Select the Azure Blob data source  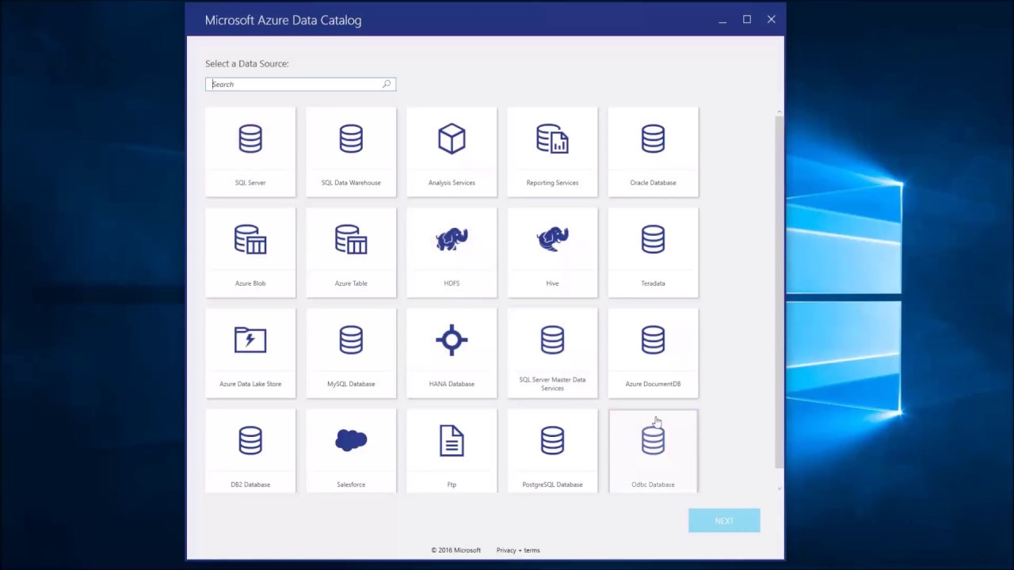click(x=250, y=252)
